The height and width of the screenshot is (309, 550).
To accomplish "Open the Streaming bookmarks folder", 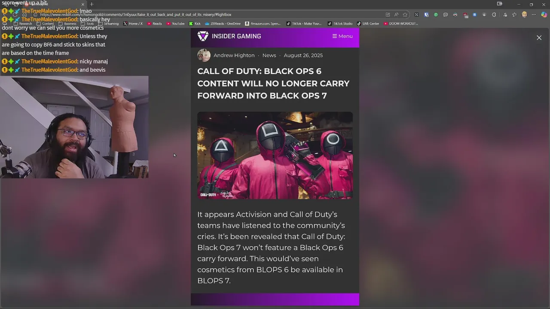I will pyautogui.click(x=109, y=24).
